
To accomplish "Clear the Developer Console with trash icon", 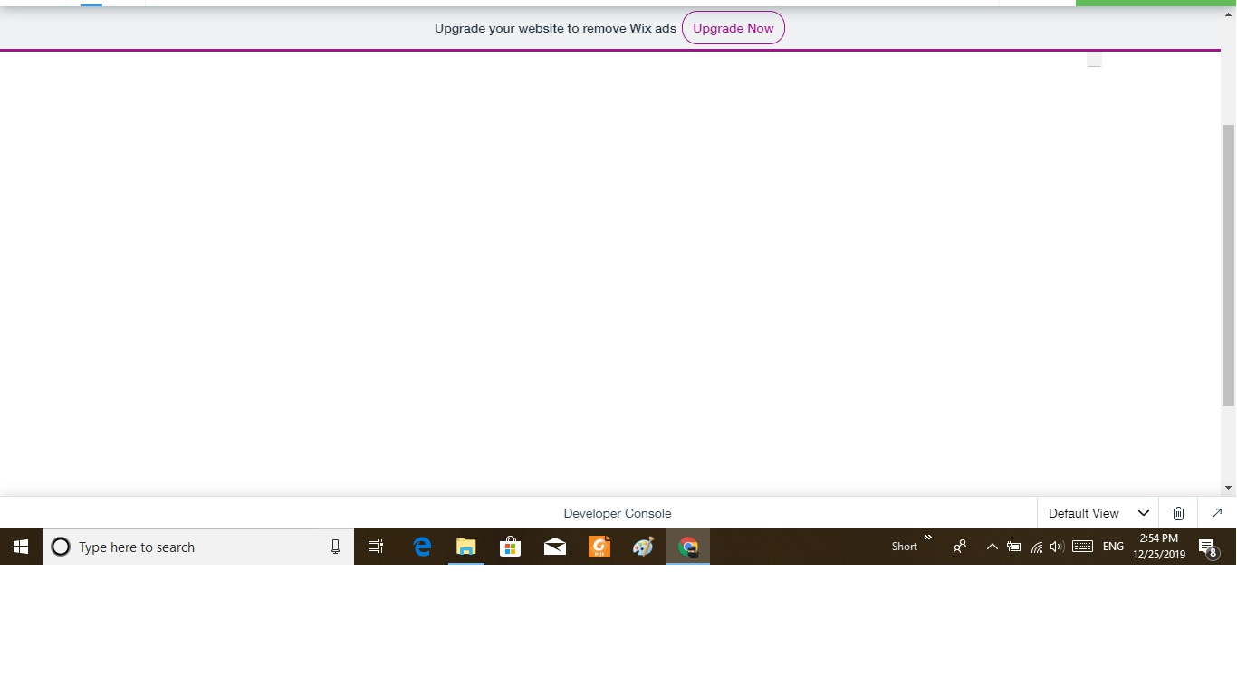I will pos(1178,513).
